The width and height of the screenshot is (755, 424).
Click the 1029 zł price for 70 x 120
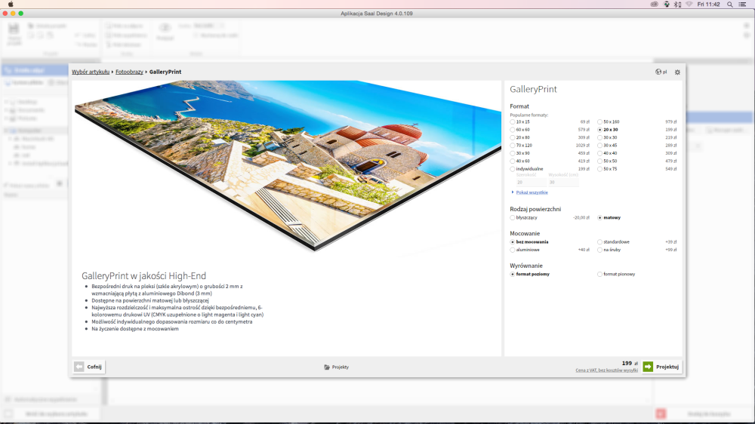pos(582,146)
